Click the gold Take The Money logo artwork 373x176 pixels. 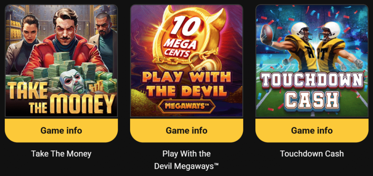[61, 99]
